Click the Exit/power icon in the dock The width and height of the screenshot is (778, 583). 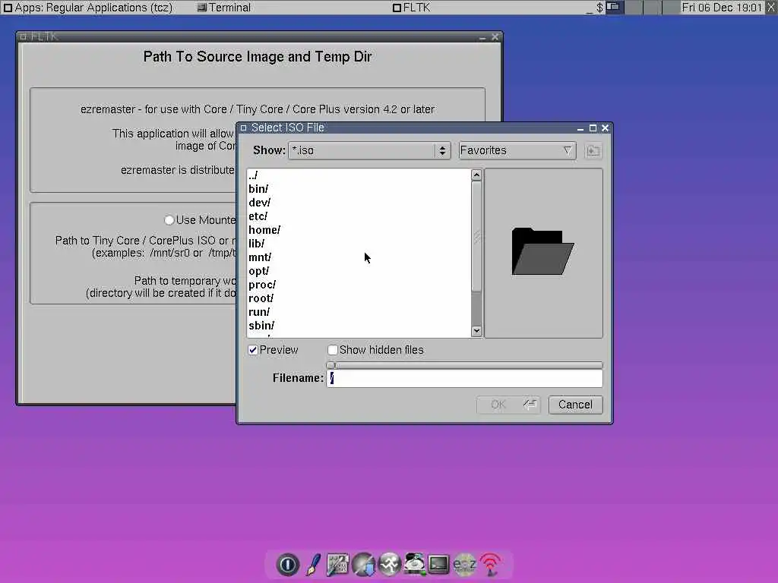point(288,565)
